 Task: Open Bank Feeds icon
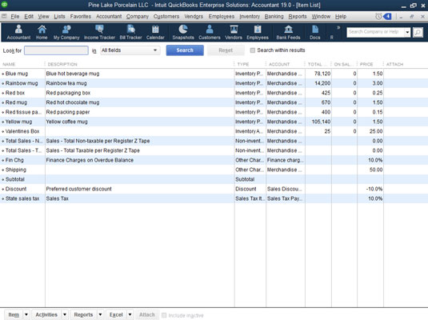[x=288, y=32]
